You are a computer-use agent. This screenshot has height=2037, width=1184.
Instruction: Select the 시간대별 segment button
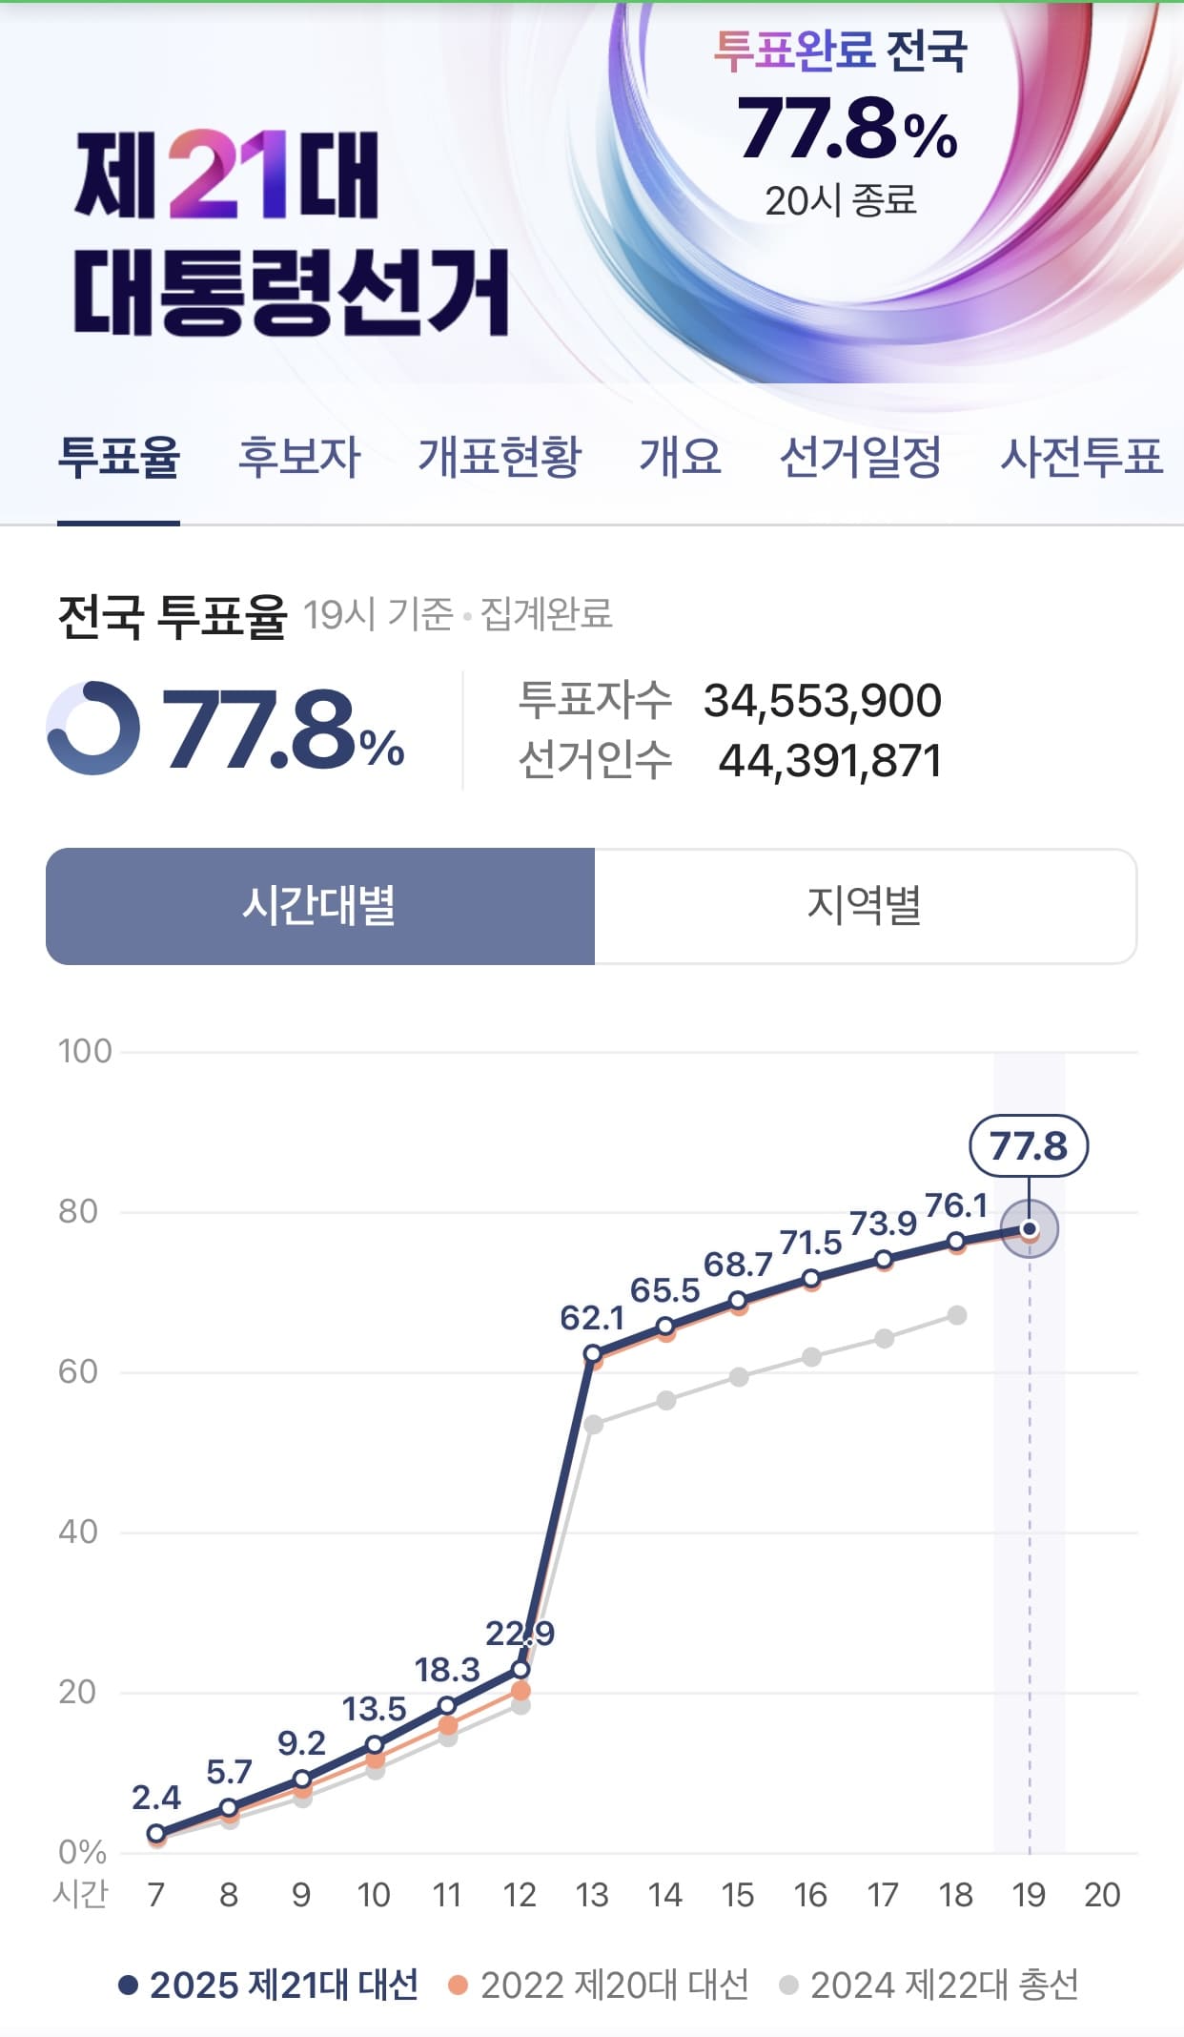point(320,906)
